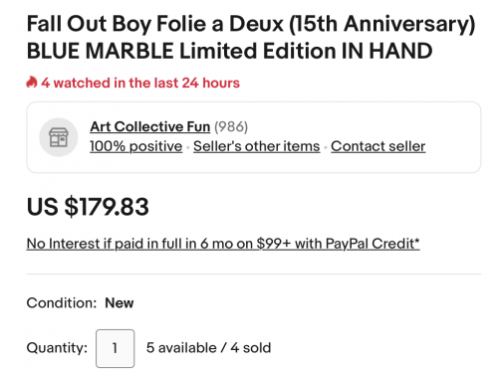Screen dimensions: 498x372
Task: Click the 'Quantity:' label
Action: point(57,348)
